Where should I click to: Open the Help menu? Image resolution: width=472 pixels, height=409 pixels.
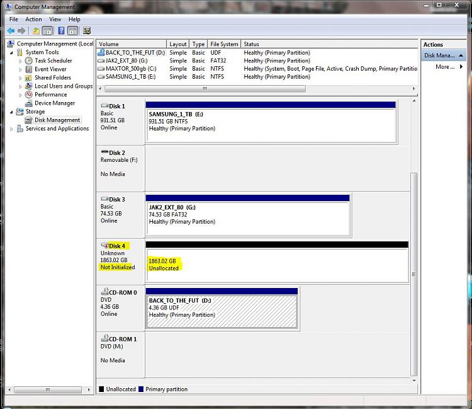pyautogui.click(x=74, y=20)
